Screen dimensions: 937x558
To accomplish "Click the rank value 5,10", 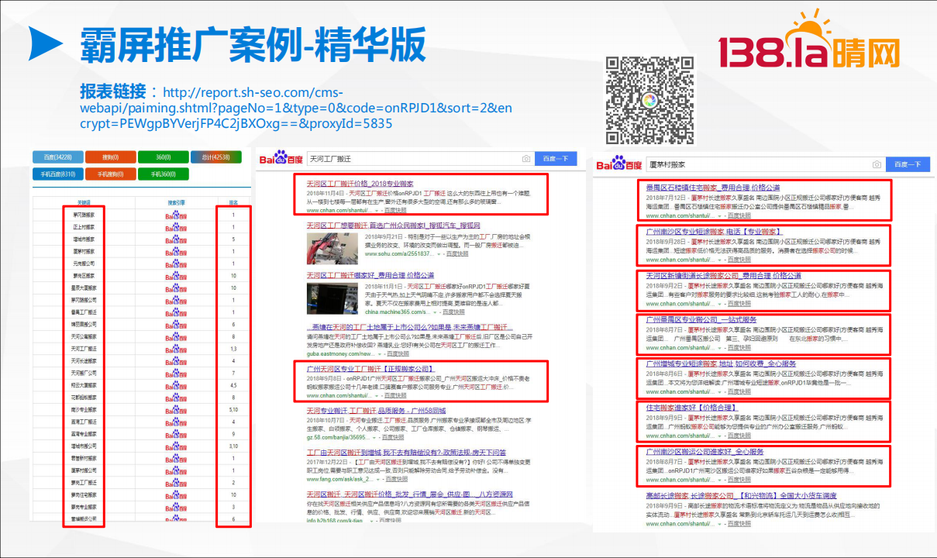I will coord(233,409).
